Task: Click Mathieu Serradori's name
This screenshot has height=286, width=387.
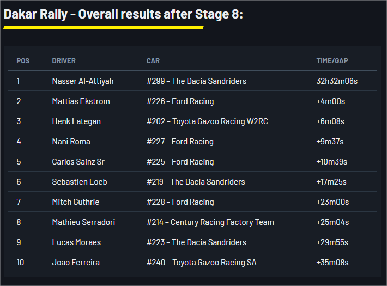Action: (x=83, y=222)
